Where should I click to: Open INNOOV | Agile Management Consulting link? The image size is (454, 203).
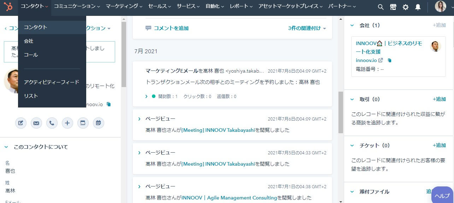coord(229,198)
